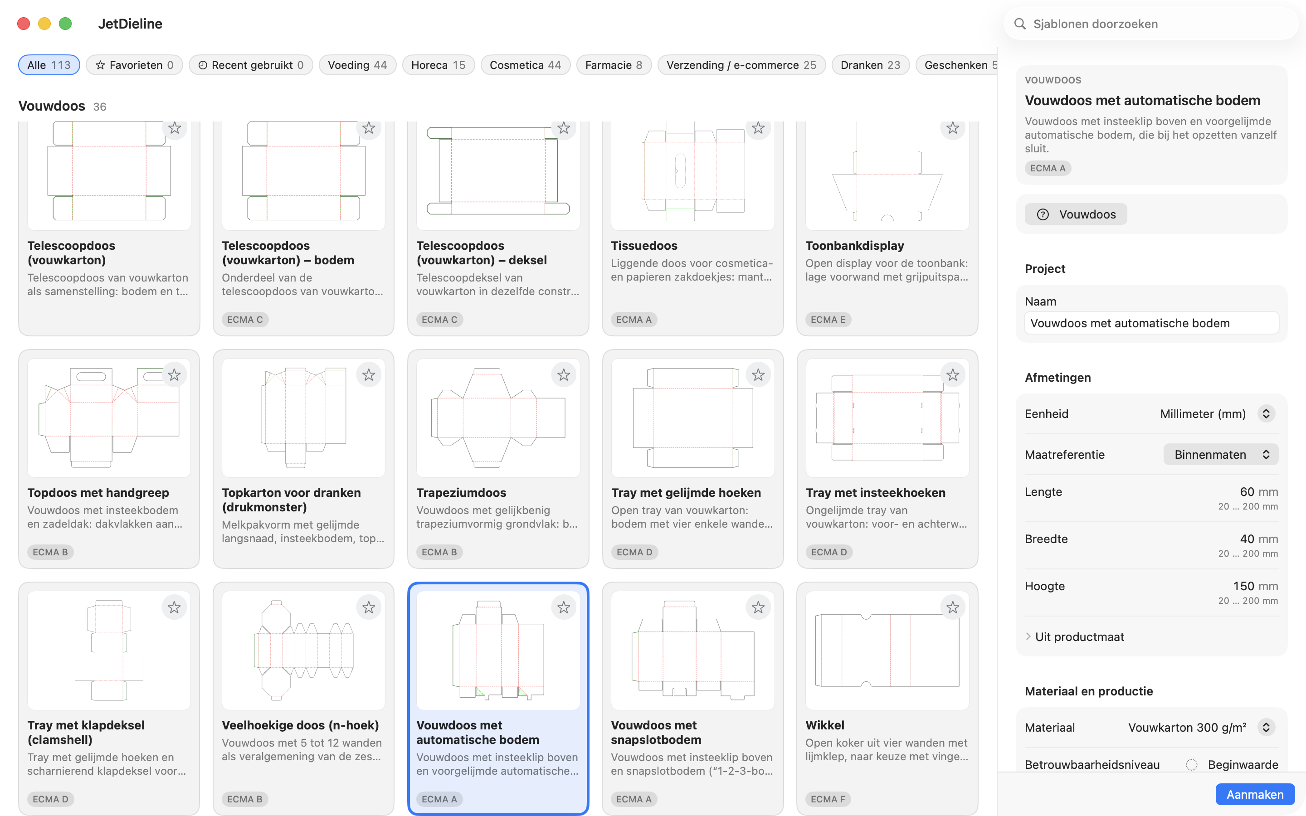Select Tray met gelijmde hoeken preview
The width and height of the screenshot is (1306, 816).
click(x=692, y=418)
